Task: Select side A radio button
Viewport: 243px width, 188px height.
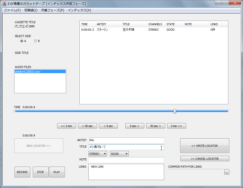Action: [x=22, y=41]
